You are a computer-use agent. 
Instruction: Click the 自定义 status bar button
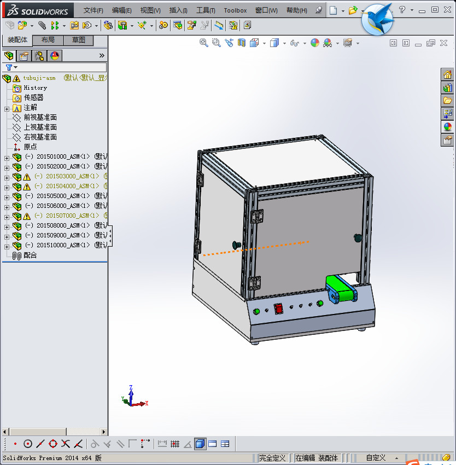[376, 458]
